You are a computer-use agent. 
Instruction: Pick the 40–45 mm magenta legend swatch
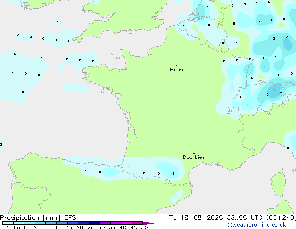tap(127, 223)
